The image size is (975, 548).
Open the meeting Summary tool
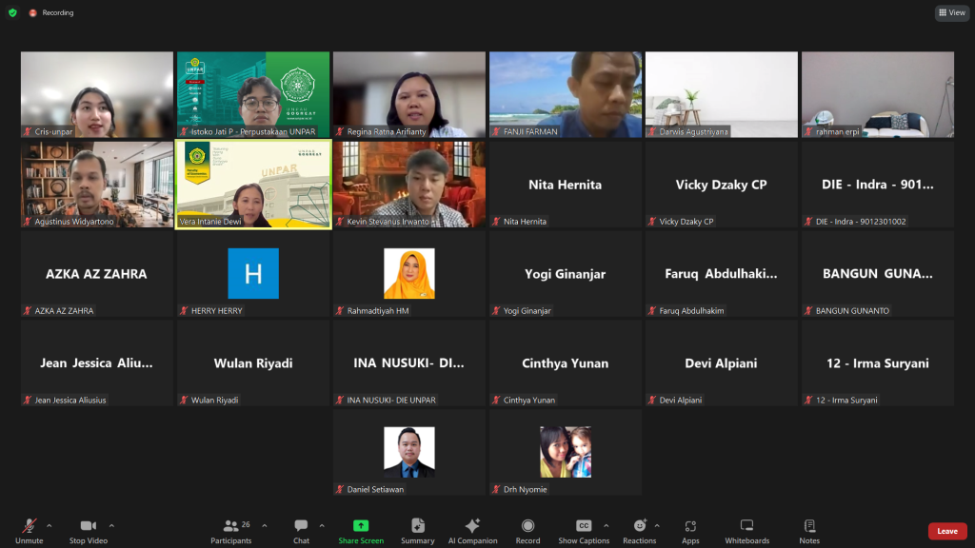pyautogui.click(x=417, y=531)
